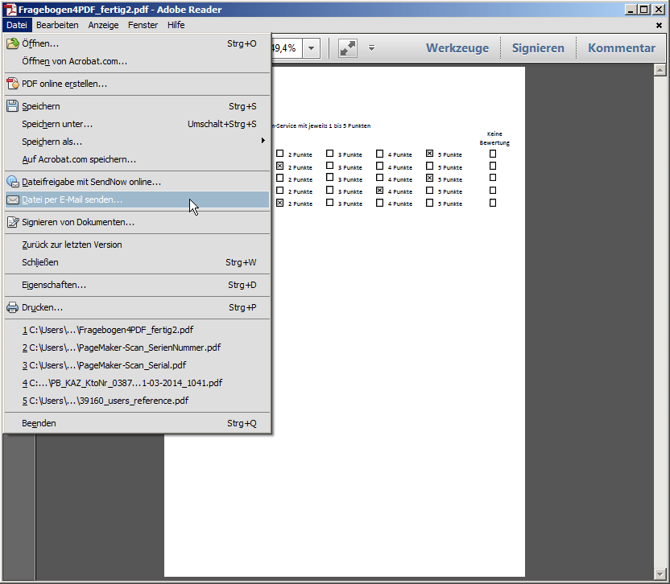The width and height of the screenshot is (670, 584).
Task: Check Keine Bewertung in the first form row
Action: [x=493, y=154]
